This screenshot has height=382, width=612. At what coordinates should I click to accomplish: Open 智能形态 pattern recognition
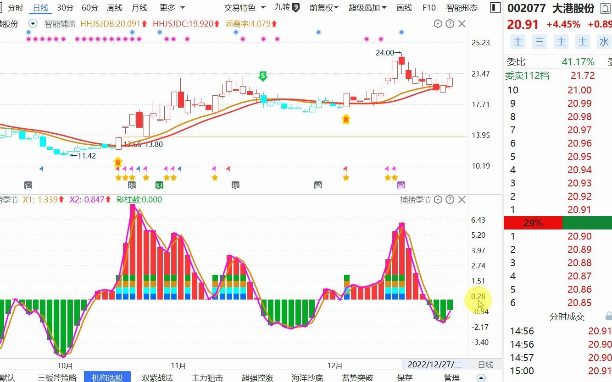[x=462, y=8]
